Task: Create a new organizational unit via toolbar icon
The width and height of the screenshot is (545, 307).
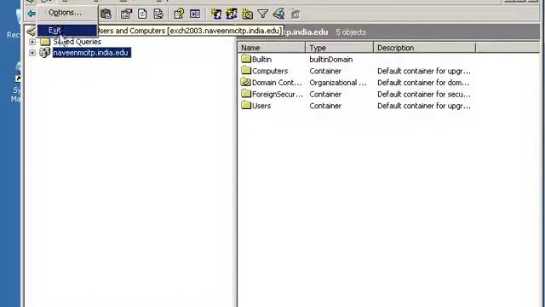Action: coord(248,14)
